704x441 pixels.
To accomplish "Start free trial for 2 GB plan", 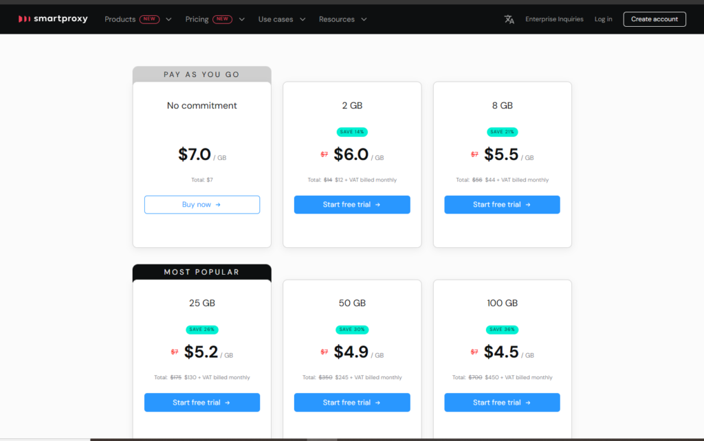I will [352, 205].
